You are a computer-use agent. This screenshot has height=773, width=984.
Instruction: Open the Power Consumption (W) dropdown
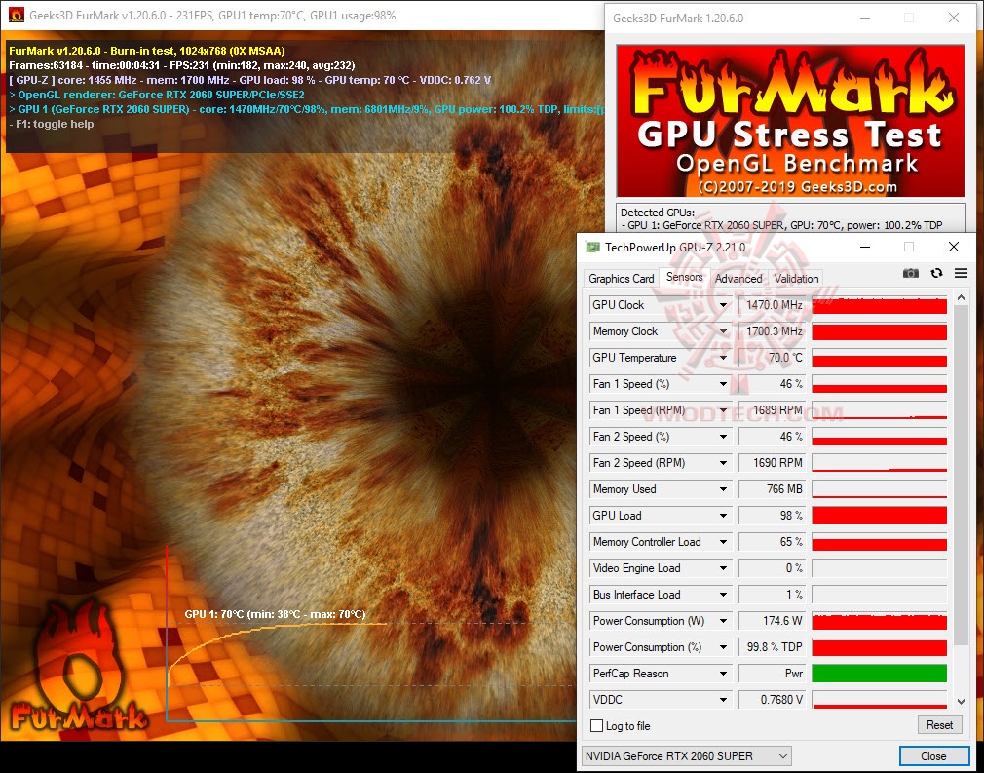click(x=723, y=621)
